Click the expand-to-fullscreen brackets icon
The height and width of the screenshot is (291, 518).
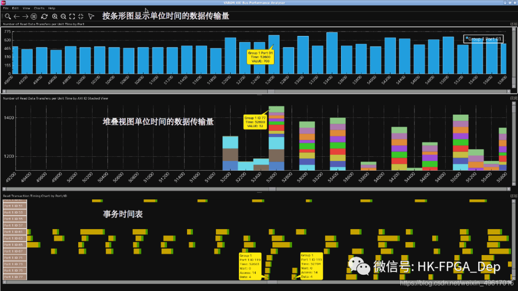pyautogui.click(x=71, y=16)
